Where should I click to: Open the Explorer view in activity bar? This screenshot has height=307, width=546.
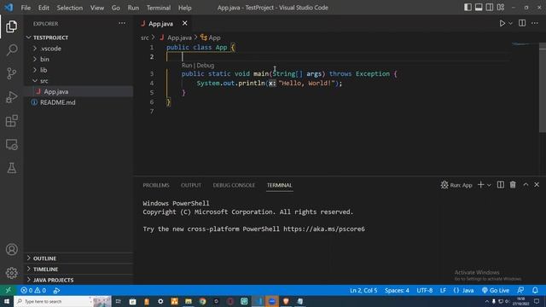tap(11, 26)
